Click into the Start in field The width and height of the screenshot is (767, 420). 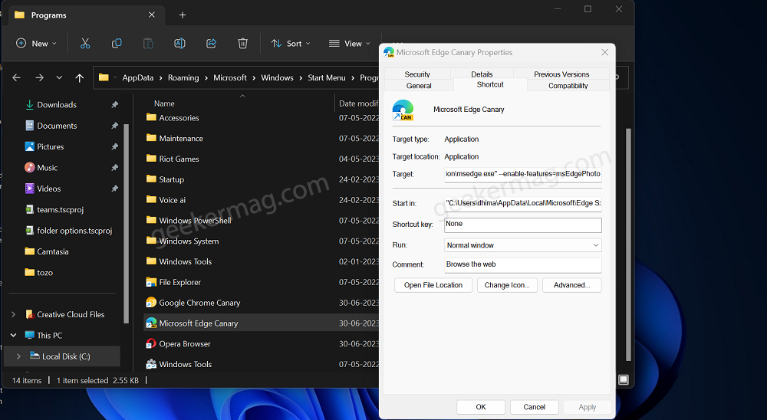point(523,203)
